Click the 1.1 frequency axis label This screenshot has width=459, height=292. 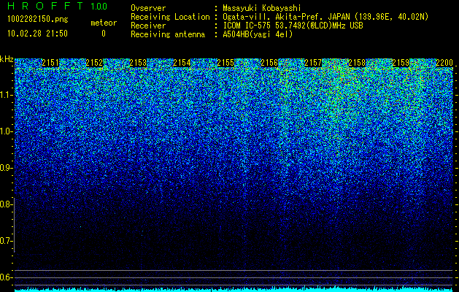tap(6, 95)
